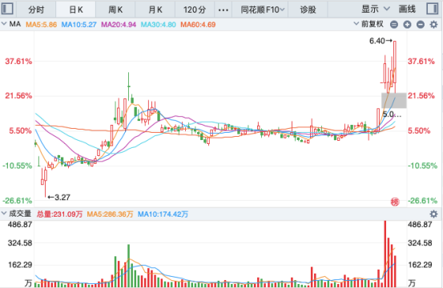
Task: Click the MA30:4.80 indicator label
Action: click(x=159, y=25)
